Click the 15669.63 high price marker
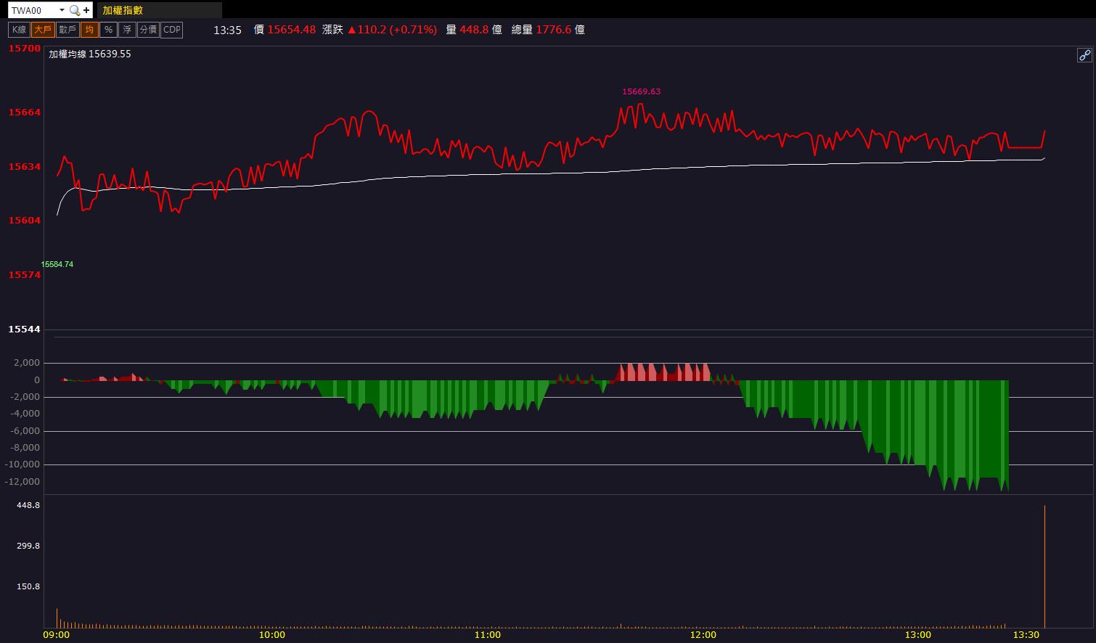Image resolution: width=1096 pixels, height=643 pixels. click(642, 91)
